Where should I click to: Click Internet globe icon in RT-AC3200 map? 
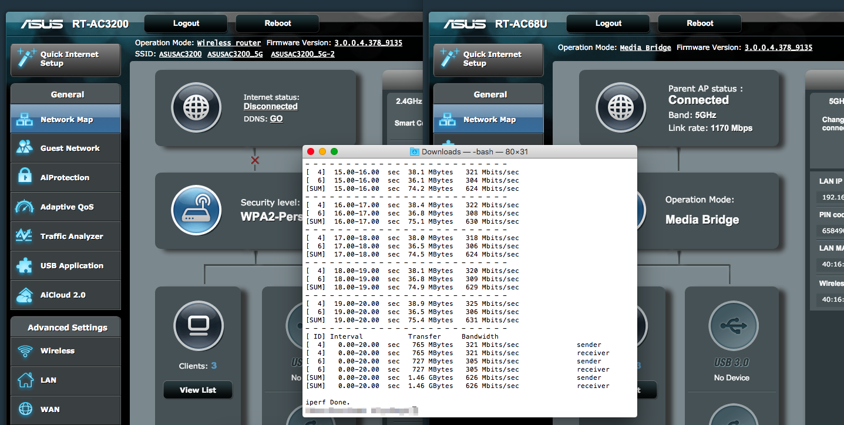click(196, 107)
